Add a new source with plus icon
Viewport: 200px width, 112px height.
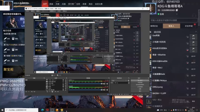coord(47,92)
